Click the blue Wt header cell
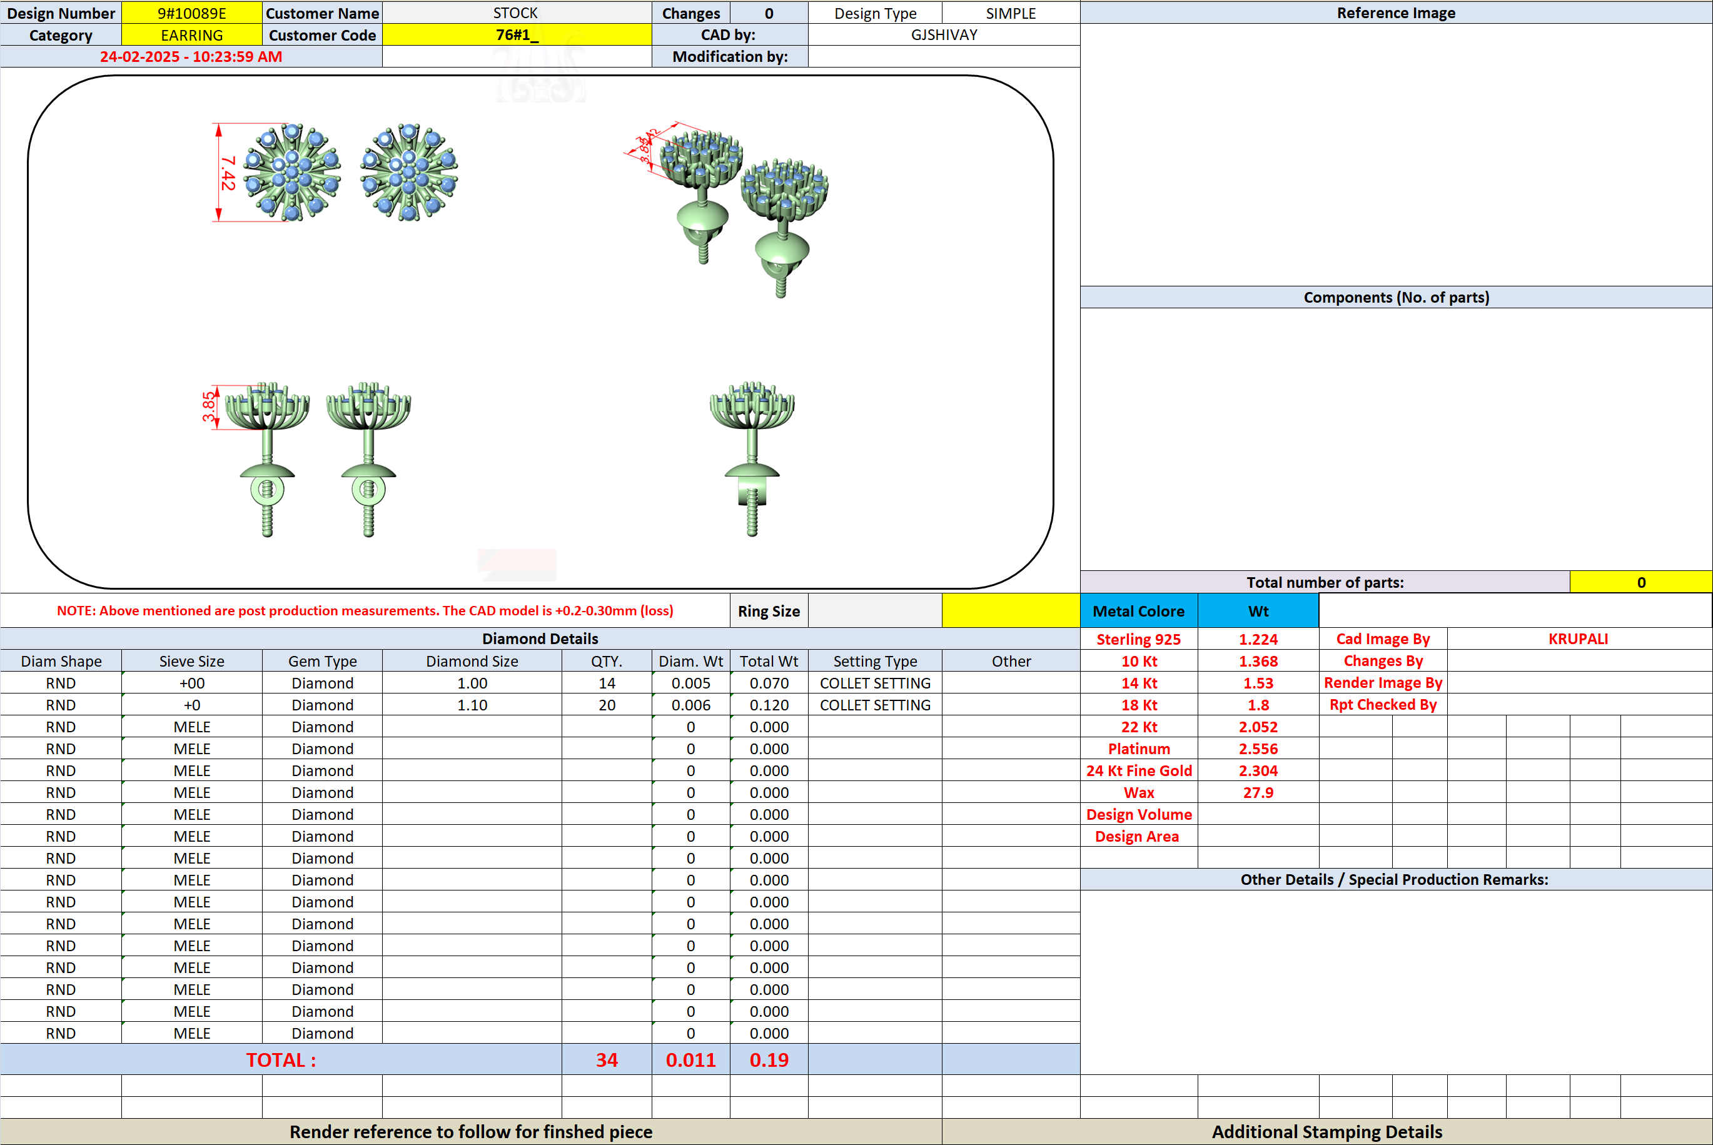 [x=1258, y=611]
